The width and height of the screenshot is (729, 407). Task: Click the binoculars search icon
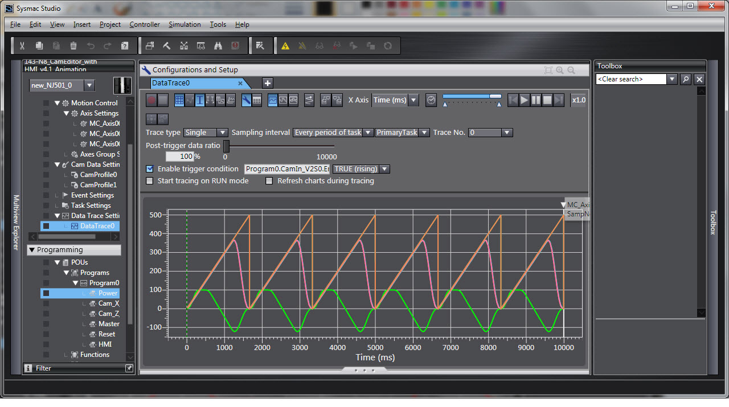click(x=218, y=46)
